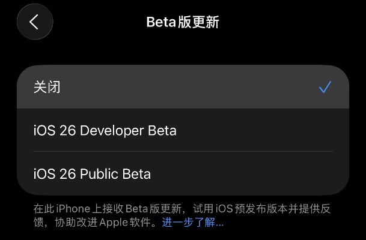Click the Beta版更新 page title

coord(183,23)
